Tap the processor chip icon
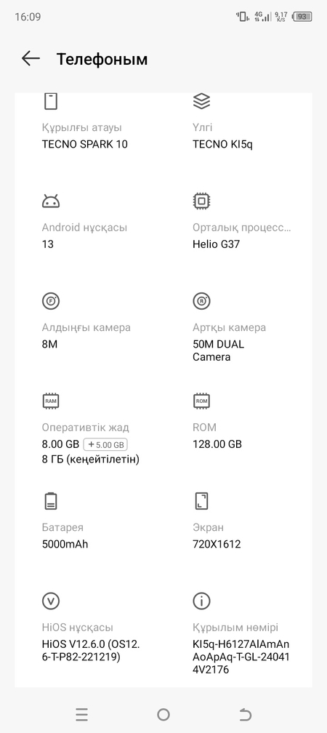 [x=201, y=201]
